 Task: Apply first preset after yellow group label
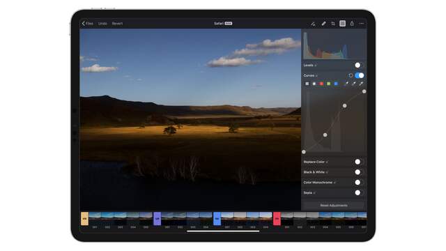(x=95, y=218)
